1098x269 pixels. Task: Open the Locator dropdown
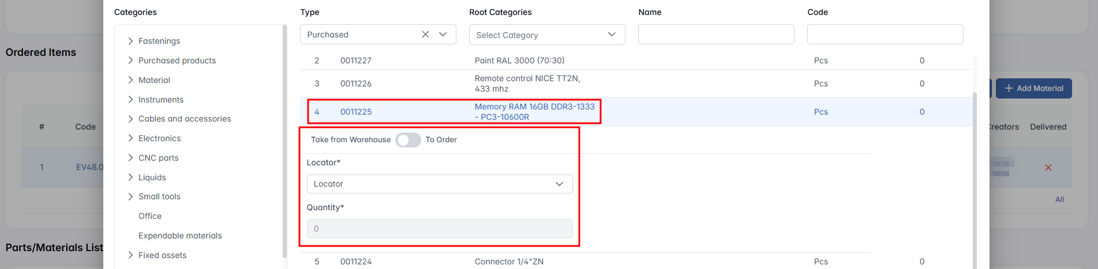439,184
